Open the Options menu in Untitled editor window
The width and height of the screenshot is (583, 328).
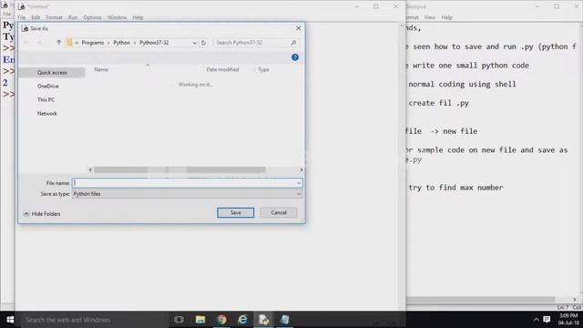tap(92, 17)
